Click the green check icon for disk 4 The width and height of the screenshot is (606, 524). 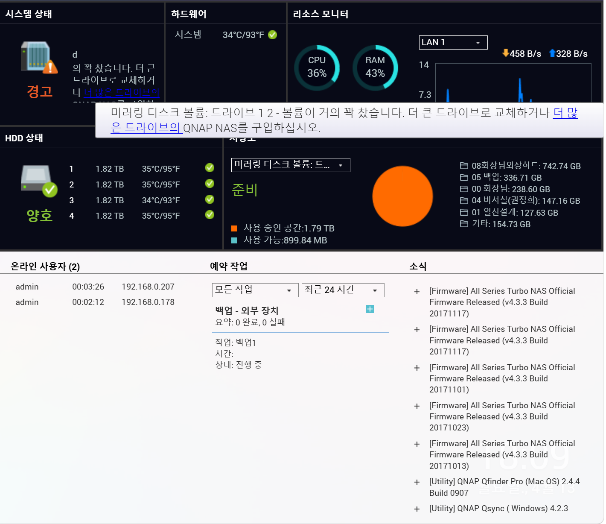(x=210, y=214)
